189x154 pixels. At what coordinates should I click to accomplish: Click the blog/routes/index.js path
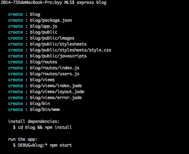[x=54, y=68]
